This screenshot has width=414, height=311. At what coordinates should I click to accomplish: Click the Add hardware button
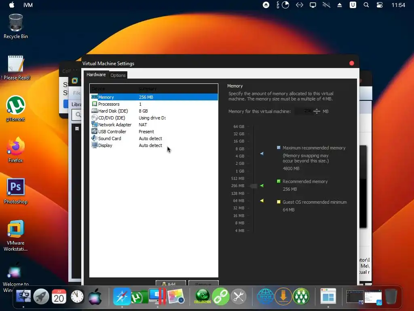[x=171, y=283]
